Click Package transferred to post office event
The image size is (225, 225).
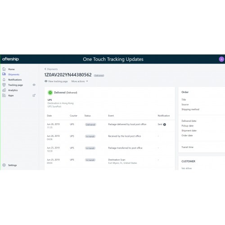point(125,148)
